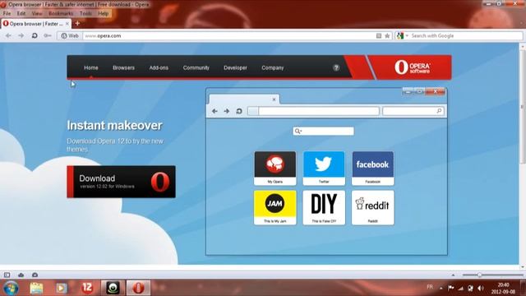Click the volume speaker tray icon

[x=480, y=288]
